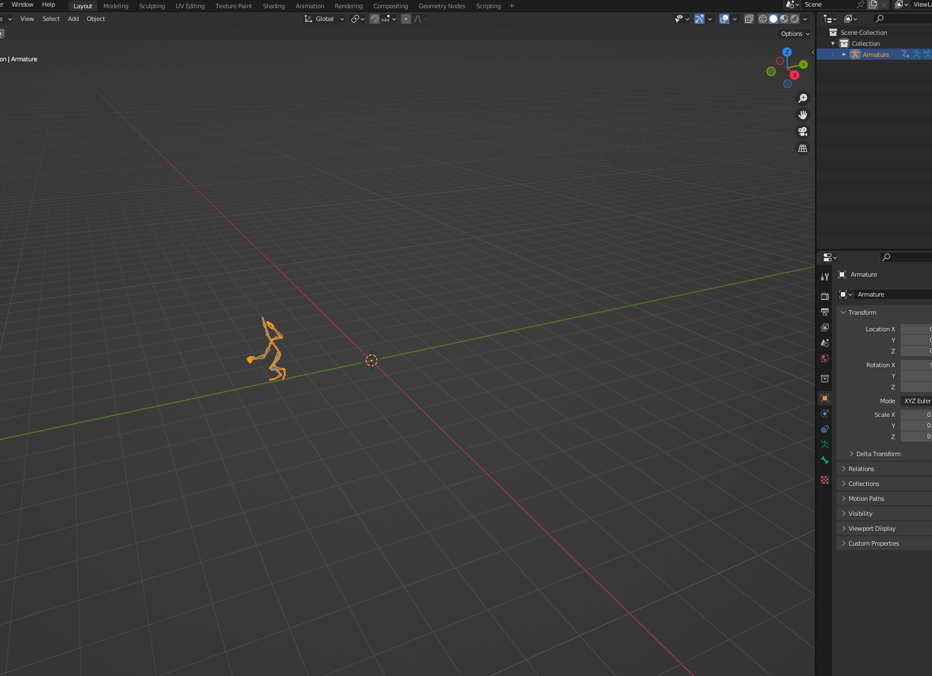The width and height of the screenshot is (932, 676).
Task: Toggle snapping magnet in header
Action: point(375,19)
